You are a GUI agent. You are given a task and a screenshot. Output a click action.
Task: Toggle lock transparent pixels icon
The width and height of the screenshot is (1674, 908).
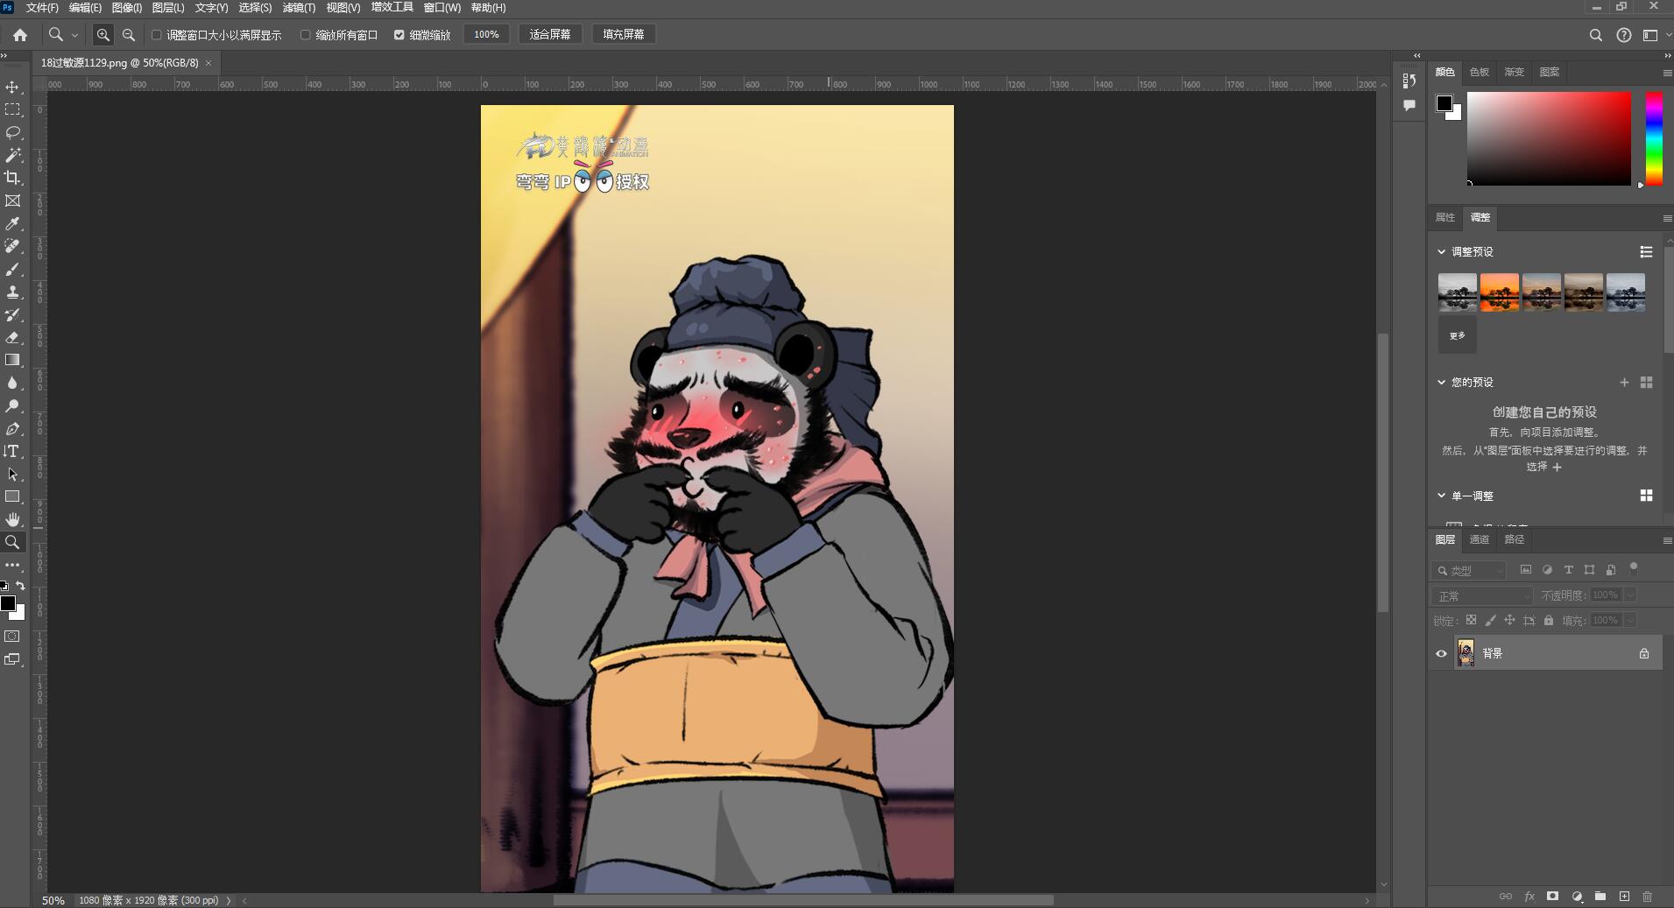click(x=1471, y=620)
